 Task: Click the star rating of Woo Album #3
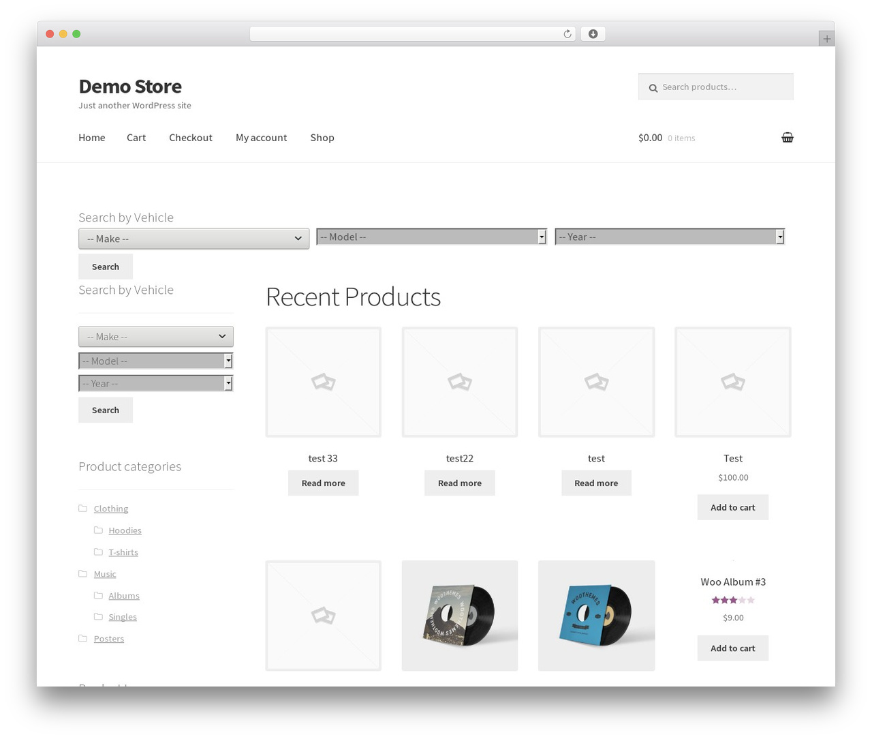[x=733, y=600]
